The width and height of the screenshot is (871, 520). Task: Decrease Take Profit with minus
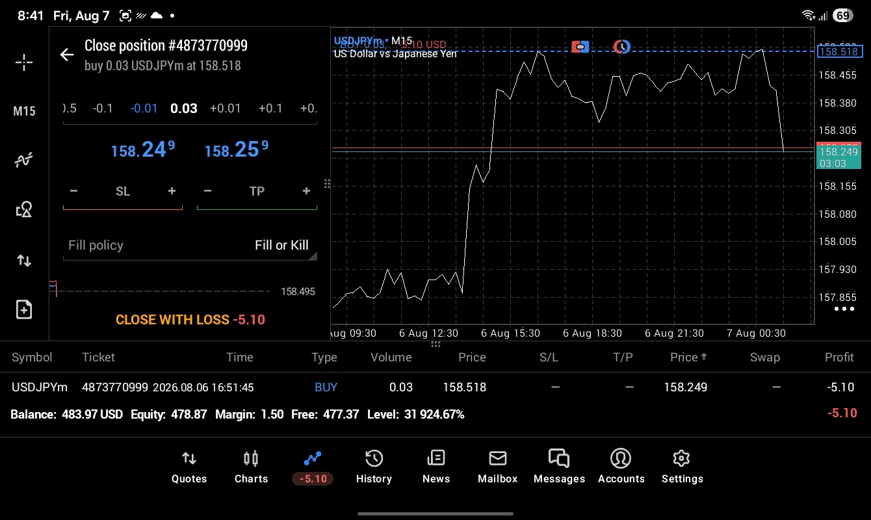[207, 191]
